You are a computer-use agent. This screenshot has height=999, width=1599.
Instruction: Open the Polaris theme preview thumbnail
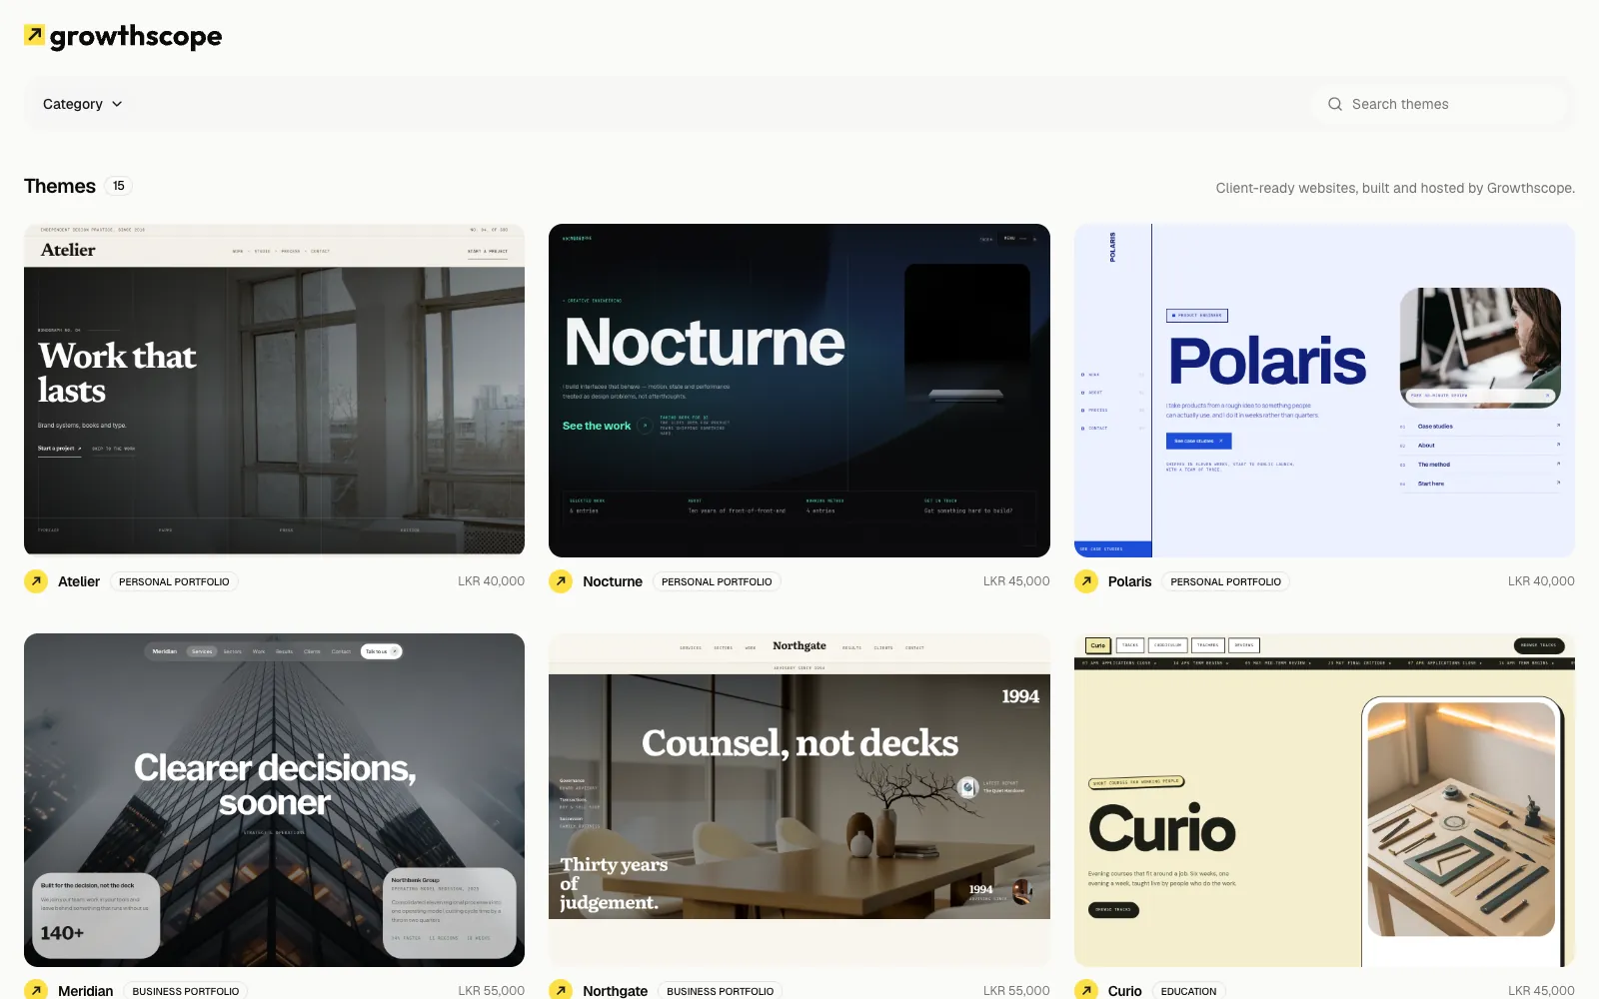(x=1324, y=390)
